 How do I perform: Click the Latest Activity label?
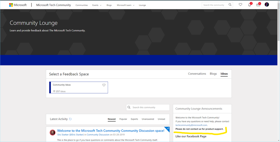pyautogui.click(x=59, y=119)
